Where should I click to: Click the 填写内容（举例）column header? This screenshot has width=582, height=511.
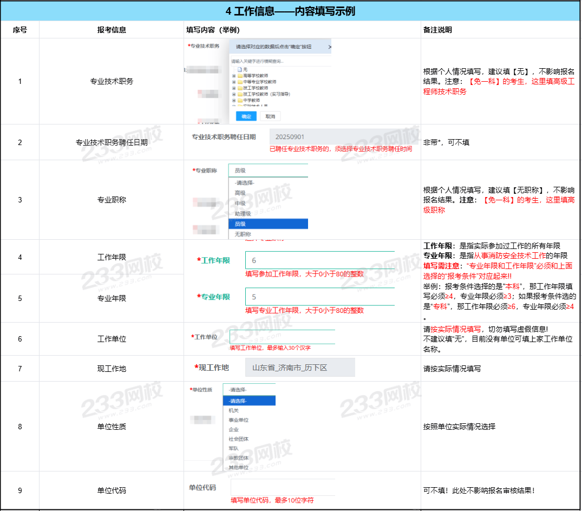[x=213, y=30]
